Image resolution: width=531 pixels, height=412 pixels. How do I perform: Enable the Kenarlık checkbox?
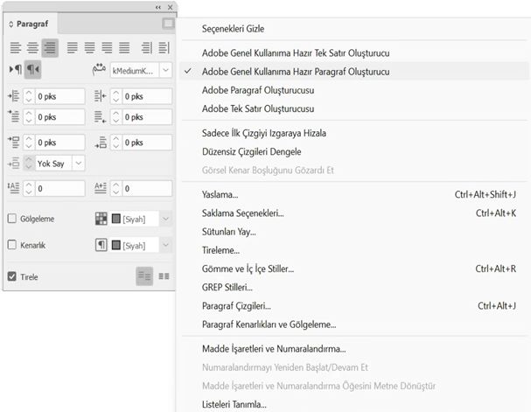(x=12, y=244)
